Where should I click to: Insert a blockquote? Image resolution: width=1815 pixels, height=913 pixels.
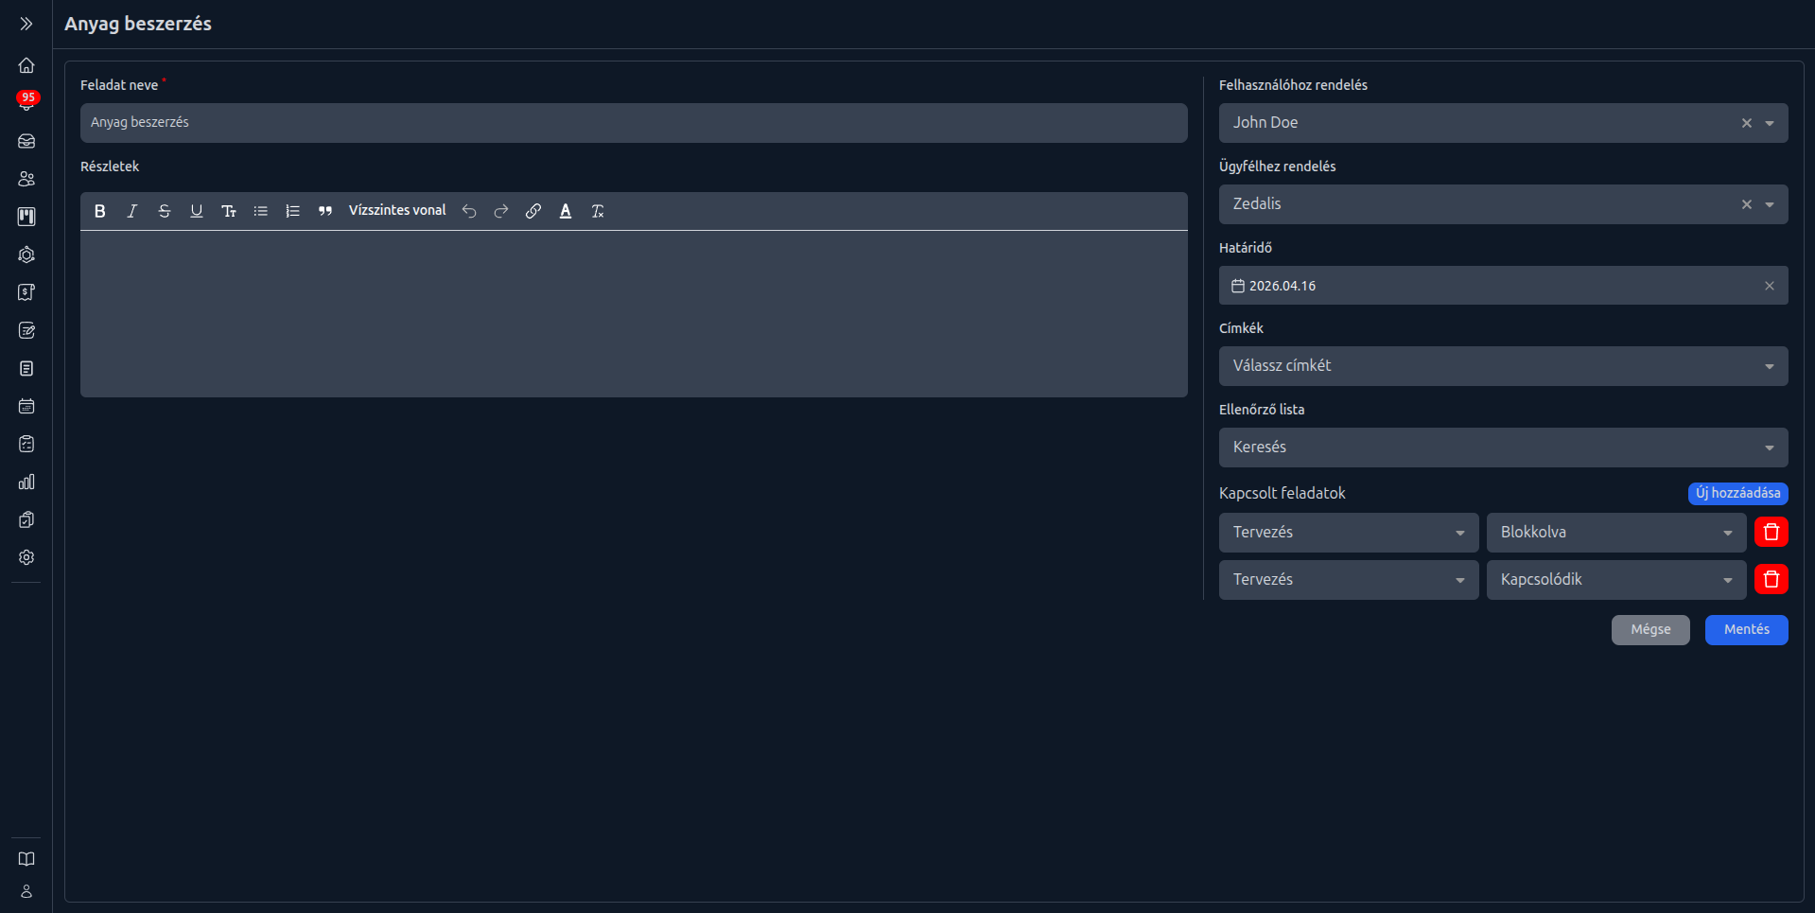point(325,211)
